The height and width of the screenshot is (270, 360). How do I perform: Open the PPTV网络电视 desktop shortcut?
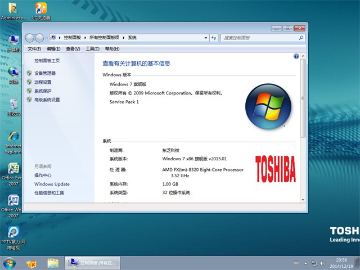(x=12, y=235)
